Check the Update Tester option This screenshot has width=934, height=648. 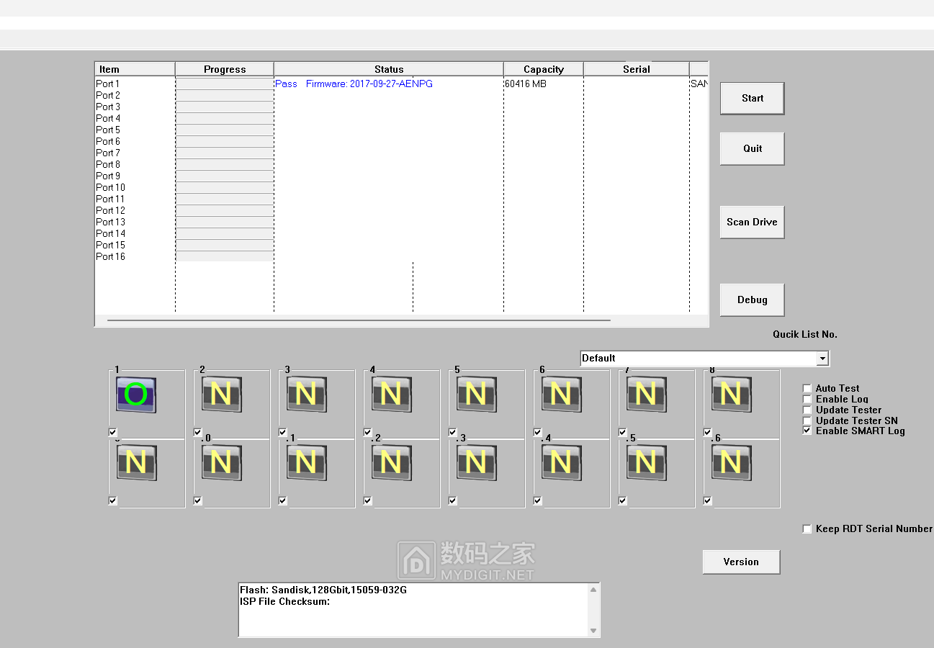pyautogui.click(x=807, y=410)
